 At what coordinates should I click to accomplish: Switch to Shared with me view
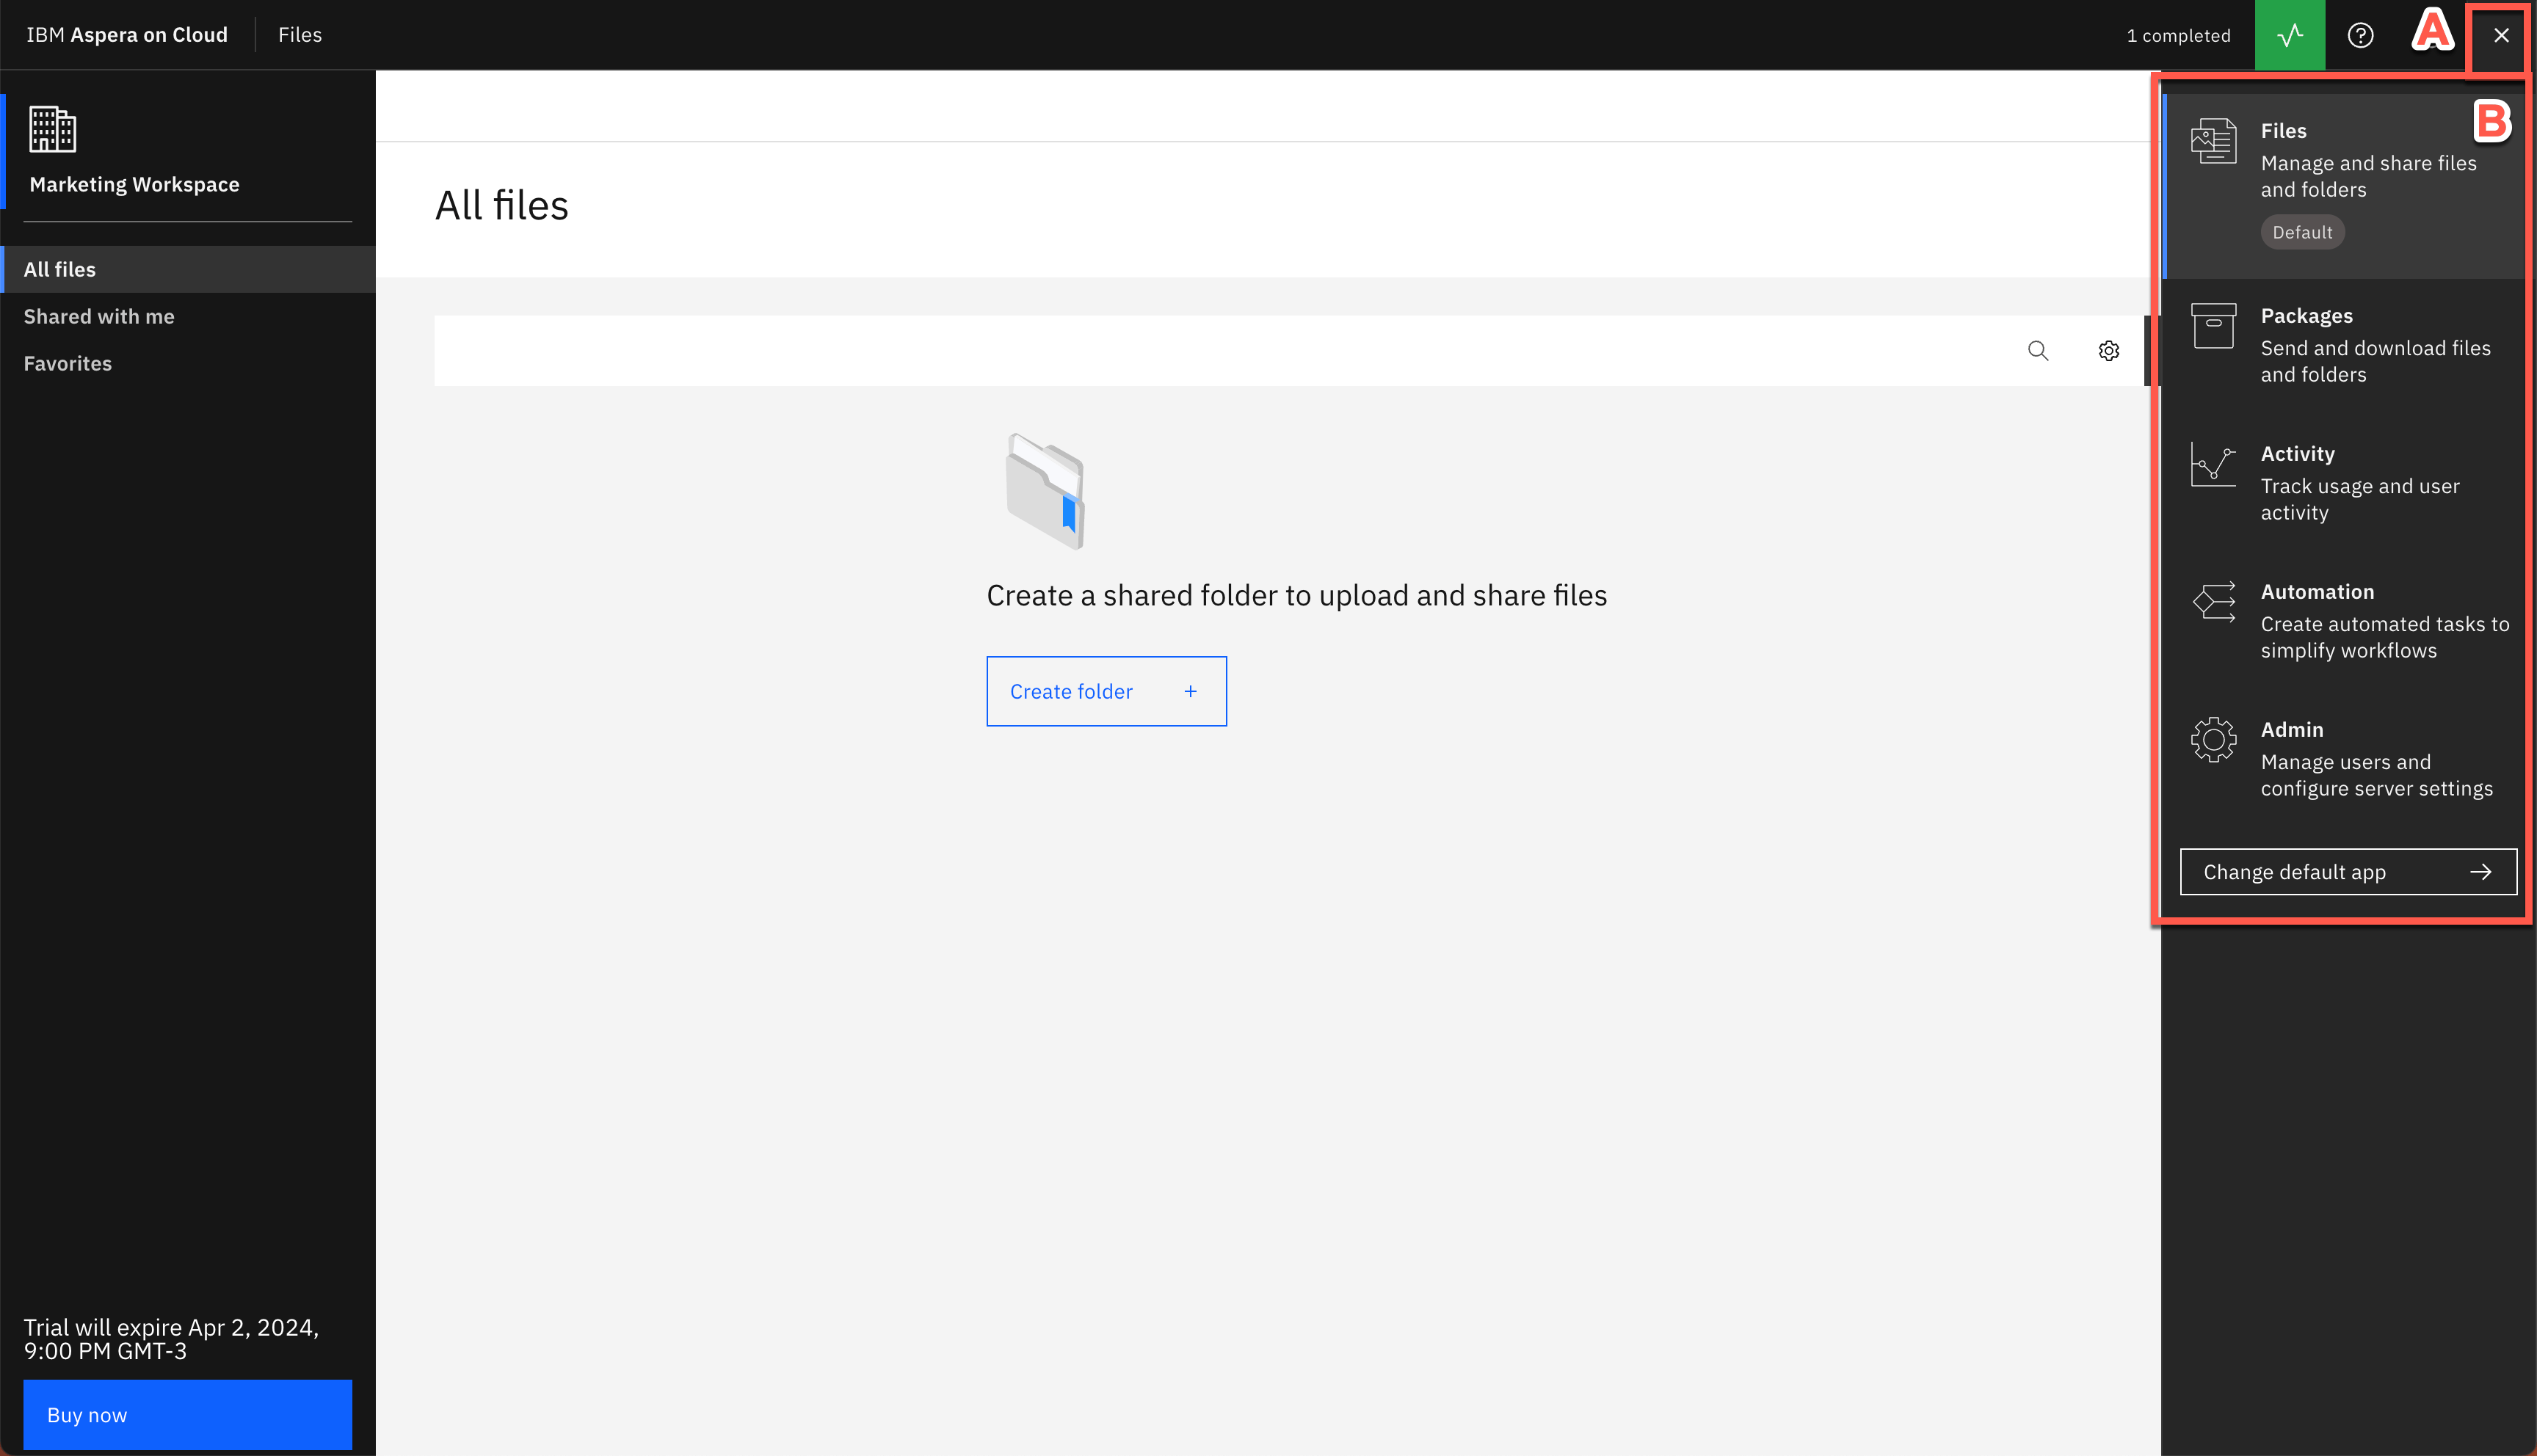click(x=99, y=316)
